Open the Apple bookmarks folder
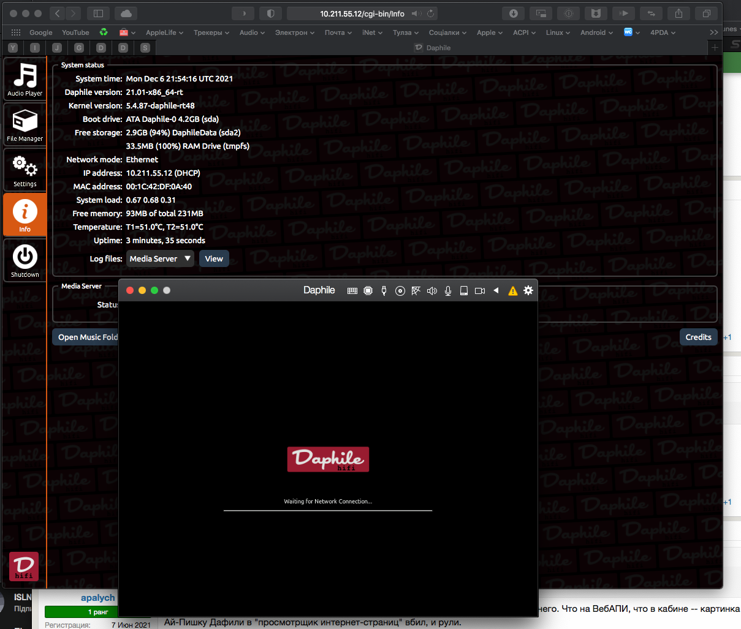 [490, 32]
